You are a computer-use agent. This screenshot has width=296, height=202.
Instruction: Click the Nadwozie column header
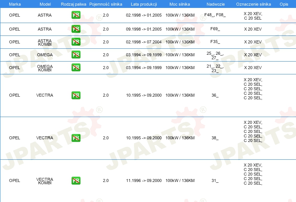(x=216, y=4)
